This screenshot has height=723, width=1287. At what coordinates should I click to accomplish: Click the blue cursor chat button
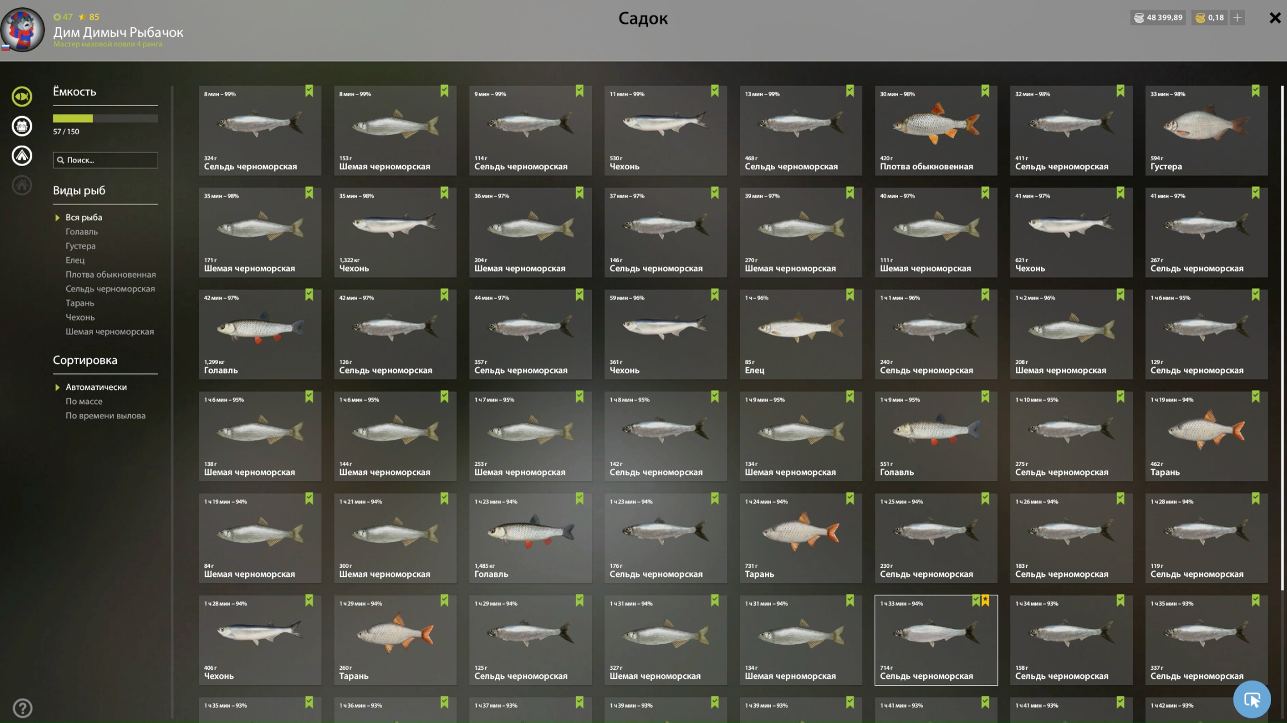[x=1252, y=699]
